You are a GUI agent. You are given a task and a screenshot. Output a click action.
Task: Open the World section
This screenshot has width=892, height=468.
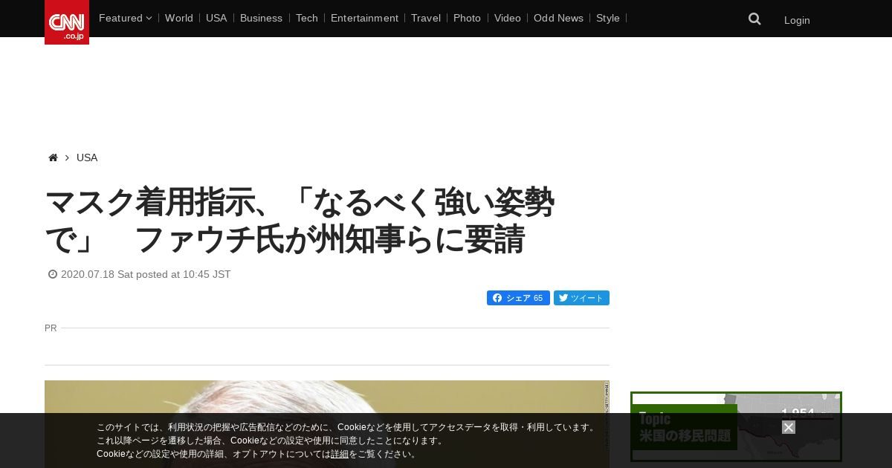click(x=179, y=18)
